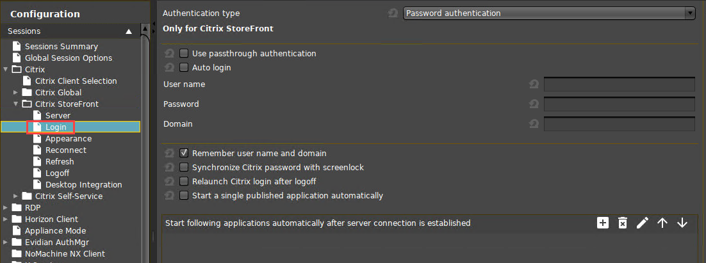Move application down with arrow icon
Screen dimensions: 706x263
pyautogui.click(x=682, y=223)
